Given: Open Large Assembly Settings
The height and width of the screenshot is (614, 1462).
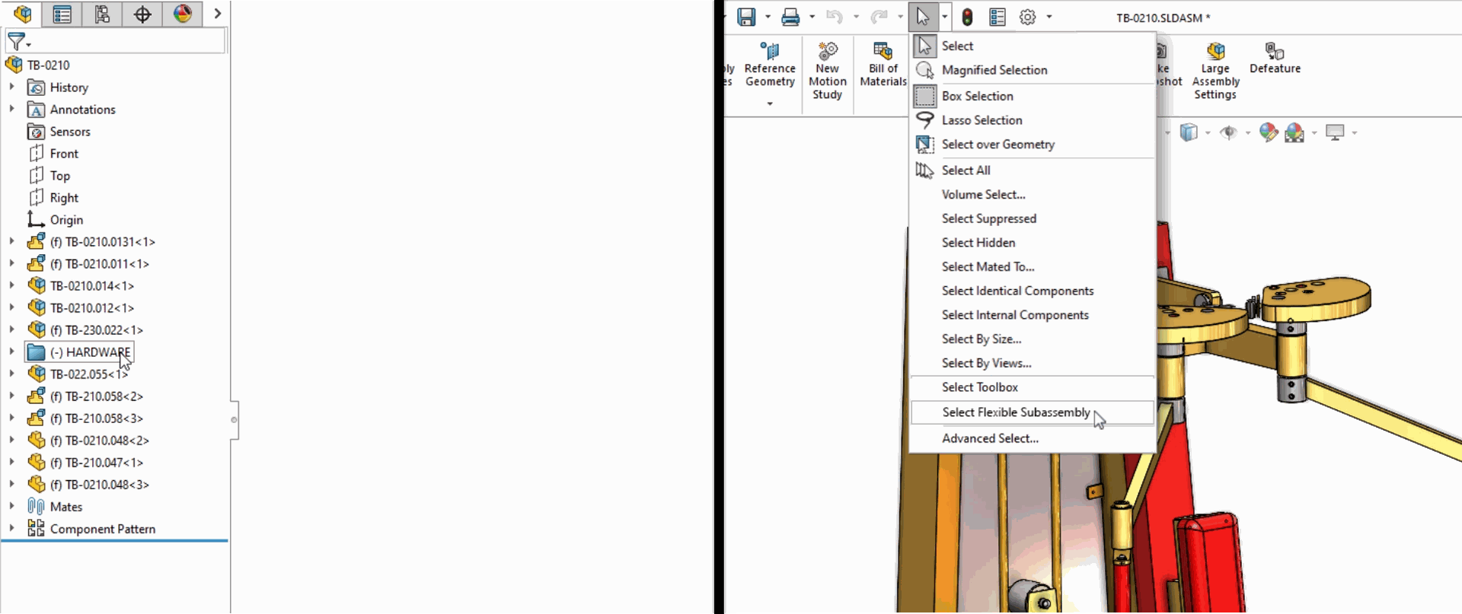Looking at the screenshot, I should [x=1215, y=72].
